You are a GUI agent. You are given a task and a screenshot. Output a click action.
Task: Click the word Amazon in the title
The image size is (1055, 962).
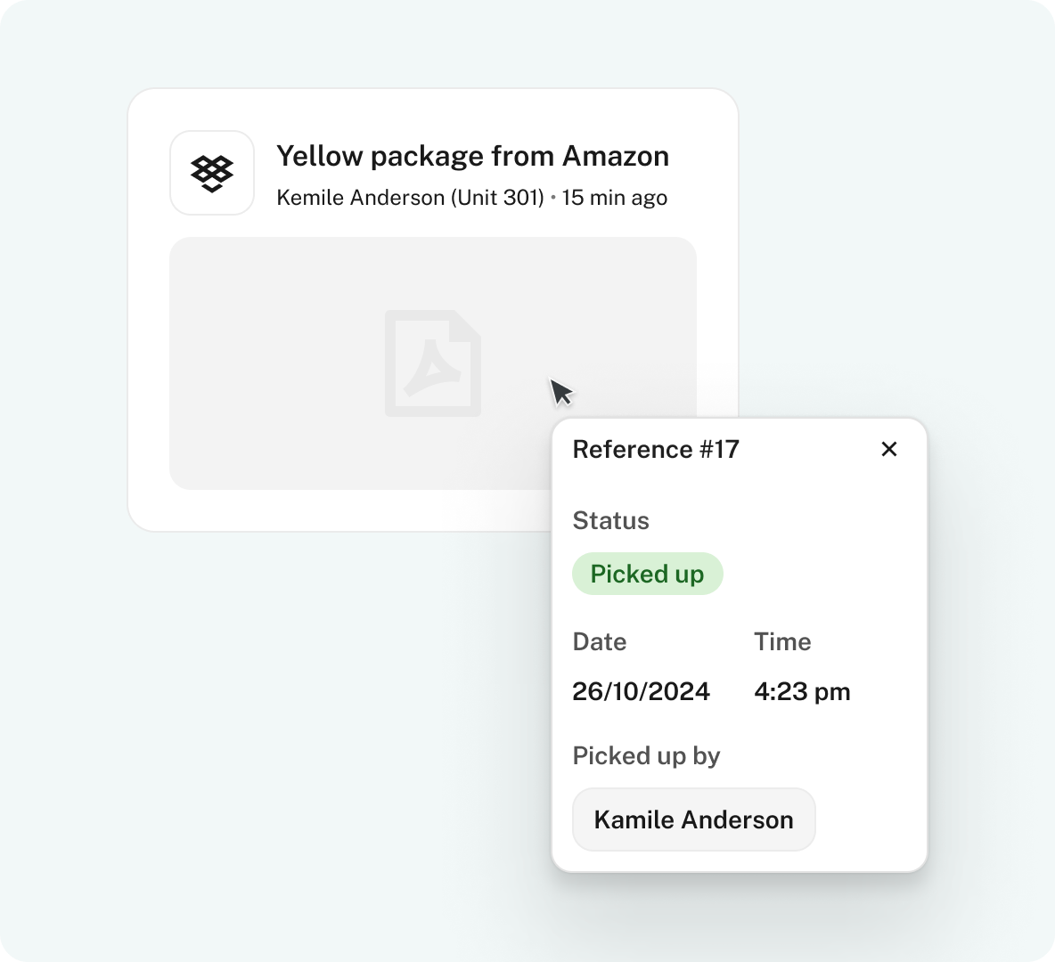[616, 157]
